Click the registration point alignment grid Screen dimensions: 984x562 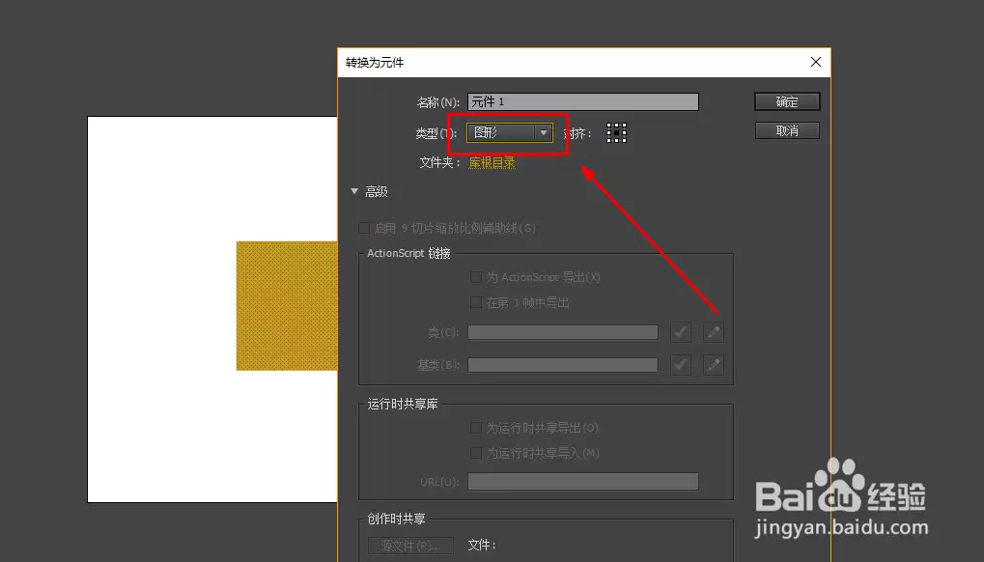(616, 132)
